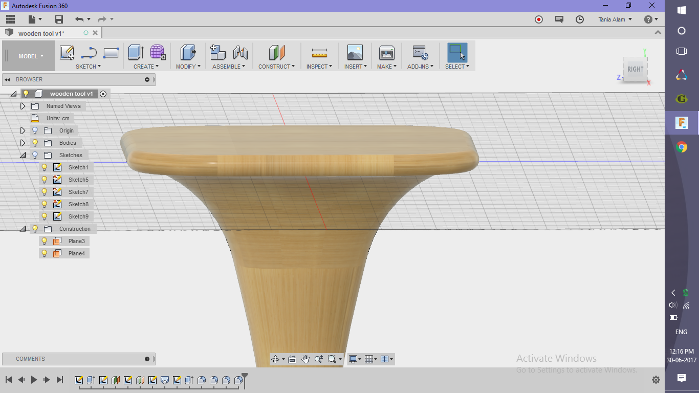Click the Redo arrow icon
Viewport: 699px width, 393px height.
click(x=102, y=19)
